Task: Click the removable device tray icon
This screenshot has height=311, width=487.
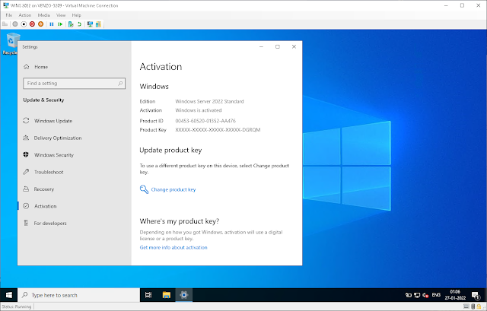Action: pyautogui.click(x=409, y=295)
